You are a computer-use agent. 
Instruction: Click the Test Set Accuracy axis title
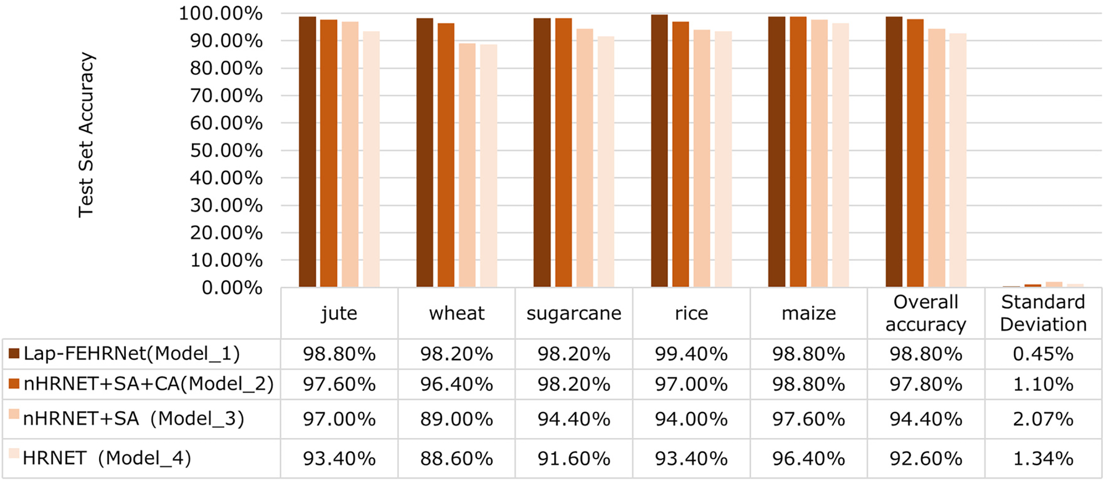[x=85, y=135]
